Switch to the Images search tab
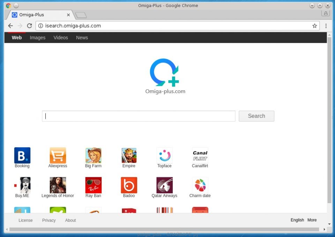Viewport: 335px width, 237px height. coord(37,38)
